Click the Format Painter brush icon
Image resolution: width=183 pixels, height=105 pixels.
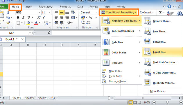(x=8, y=23)
